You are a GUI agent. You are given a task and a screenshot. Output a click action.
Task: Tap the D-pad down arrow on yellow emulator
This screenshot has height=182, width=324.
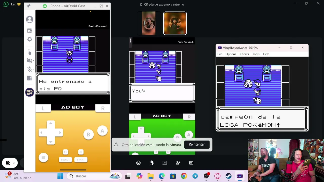[x=51, y=142]
